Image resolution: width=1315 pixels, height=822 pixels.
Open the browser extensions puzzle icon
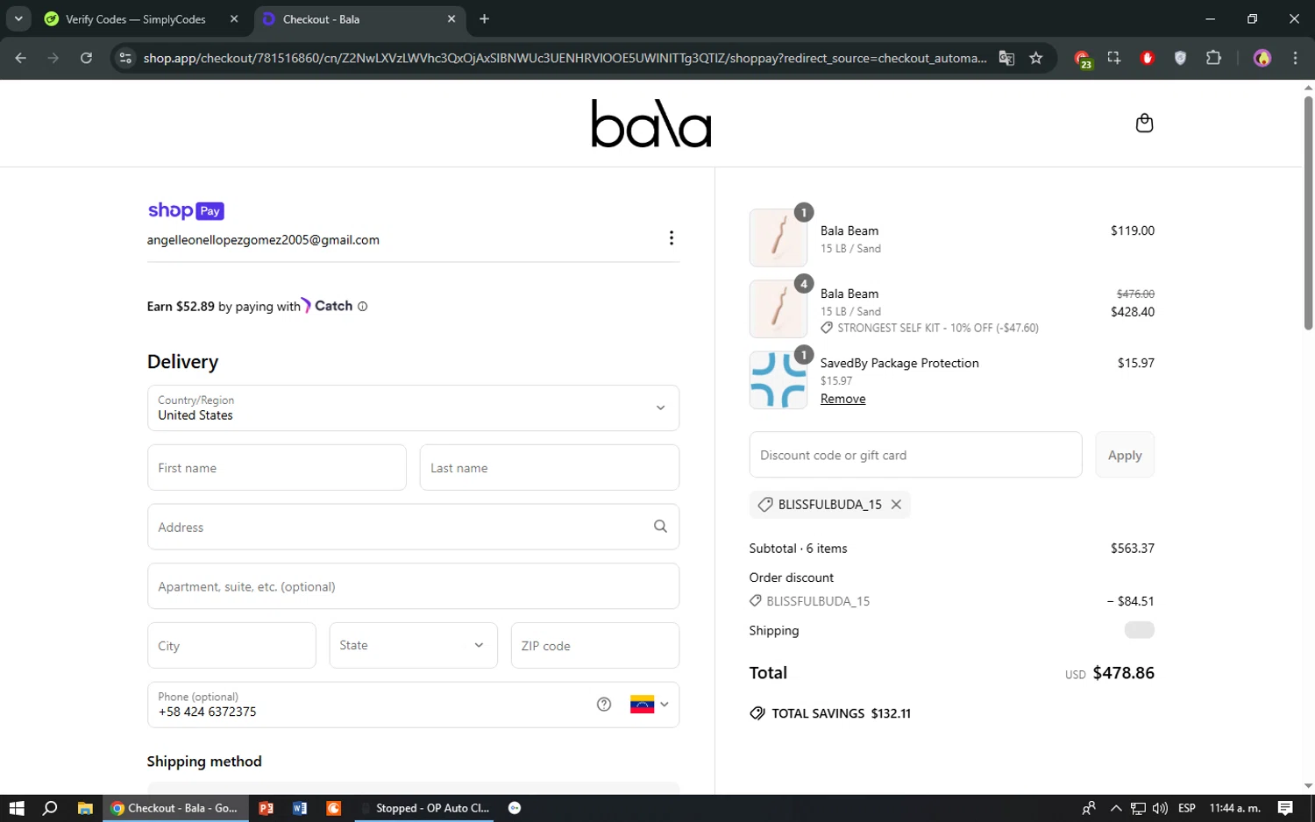click(x=1213, y=58)
